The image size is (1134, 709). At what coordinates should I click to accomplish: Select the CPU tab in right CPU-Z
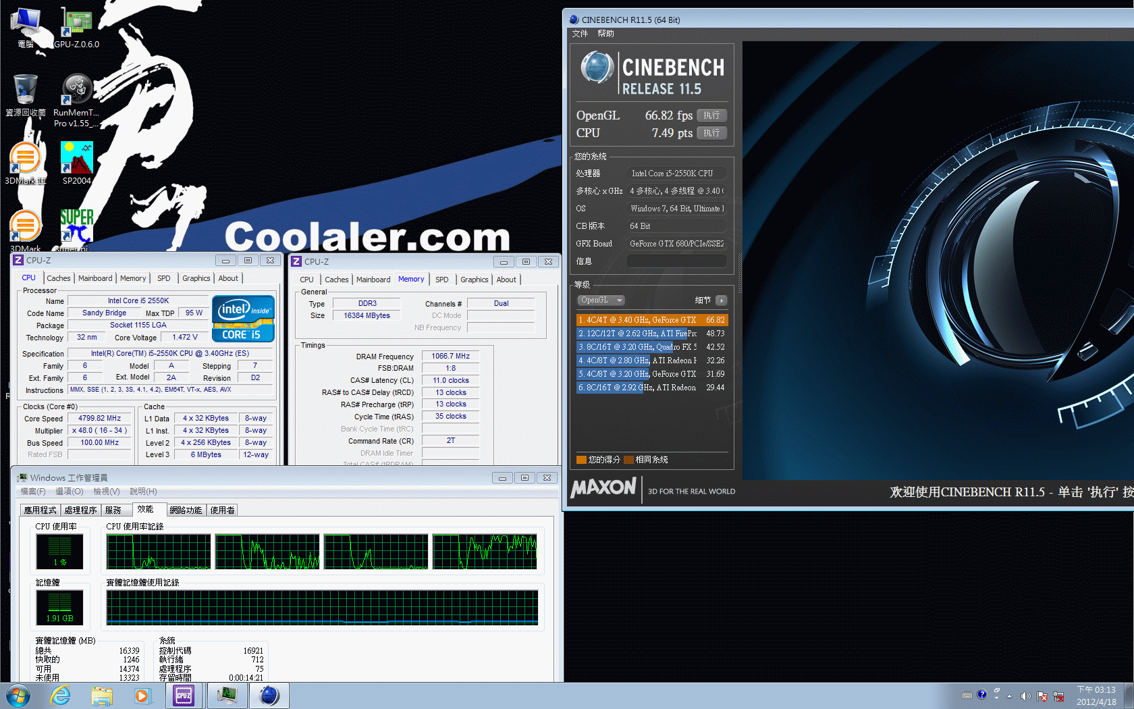point(307,280)
